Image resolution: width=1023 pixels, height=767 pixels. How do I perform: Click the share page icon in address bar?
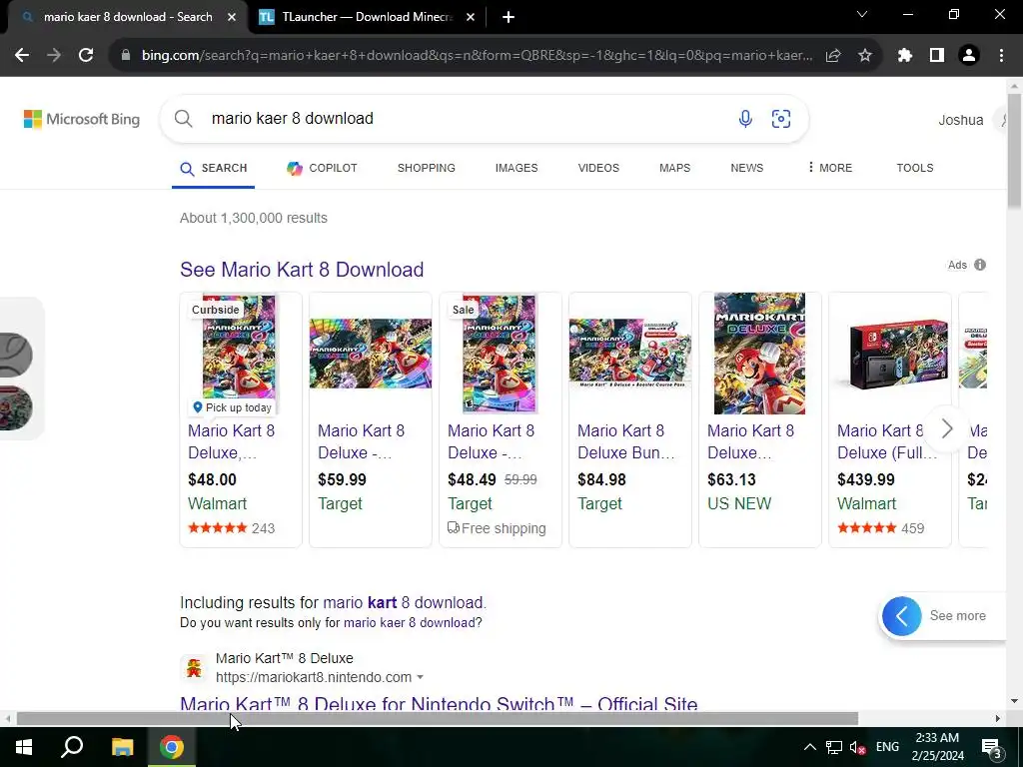(833, 56)
